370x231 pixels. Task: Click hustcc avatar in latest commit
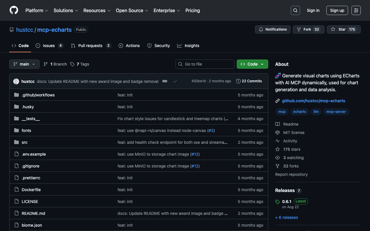pos(16,81)
